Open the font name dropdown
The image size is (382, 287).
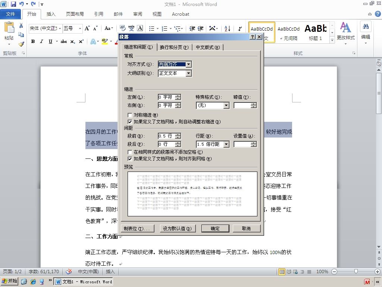(60, 28)
